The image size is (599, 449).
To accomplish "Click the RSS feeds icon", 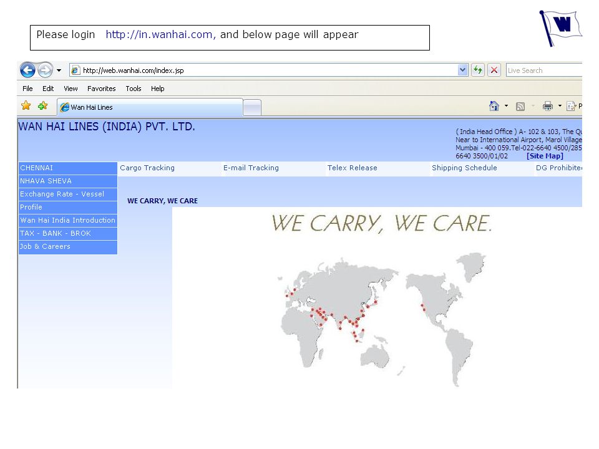I will 520,107.
